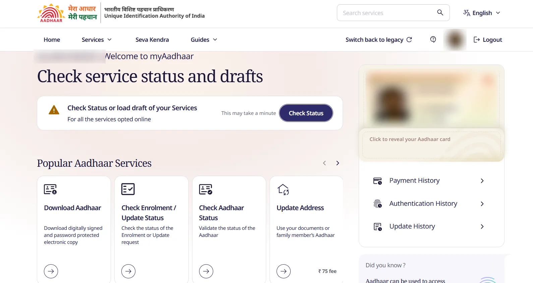Click the Aadhaar logo
This screenshot has width=533, height=283.
[x=51, y=13]
